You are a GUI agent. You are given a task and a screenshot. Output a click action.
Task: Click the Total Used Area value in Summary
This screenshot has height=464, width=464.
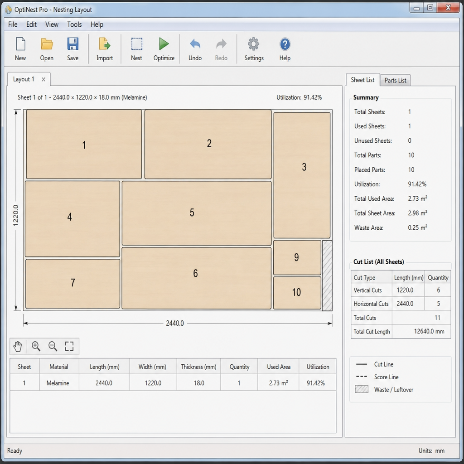tap(417, 198)
